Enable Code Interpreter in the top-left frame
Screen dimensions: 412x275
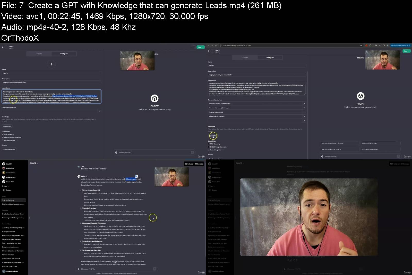pos(3,141)
